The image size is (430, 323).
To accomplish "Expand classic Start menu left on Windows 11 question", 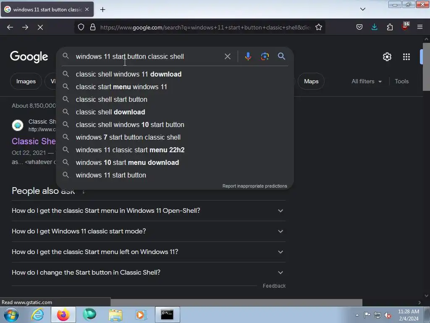I will click(x=149, y=252).
